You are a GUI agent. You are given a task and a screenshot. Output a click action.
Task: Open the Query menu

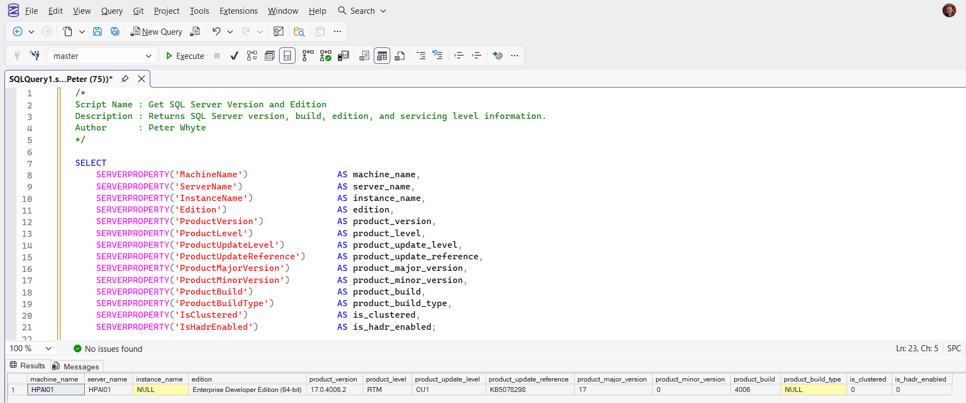pyautogui.click(x=112, y=11)
